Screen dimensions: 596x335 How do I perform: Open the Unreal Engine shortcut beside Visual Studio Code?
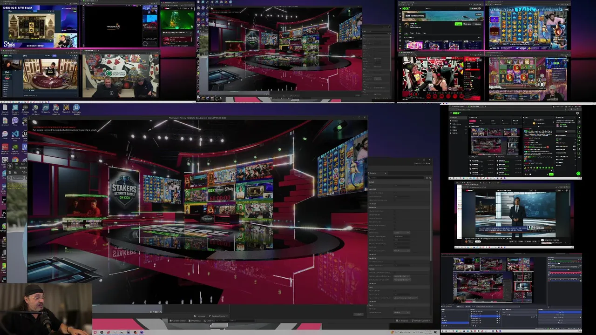25,134
